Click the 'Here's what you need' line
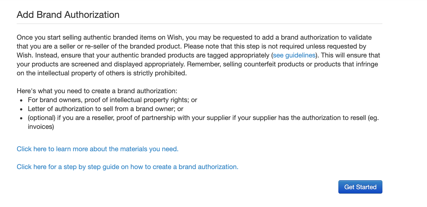The image size is (427, 207). click(97, 91)
